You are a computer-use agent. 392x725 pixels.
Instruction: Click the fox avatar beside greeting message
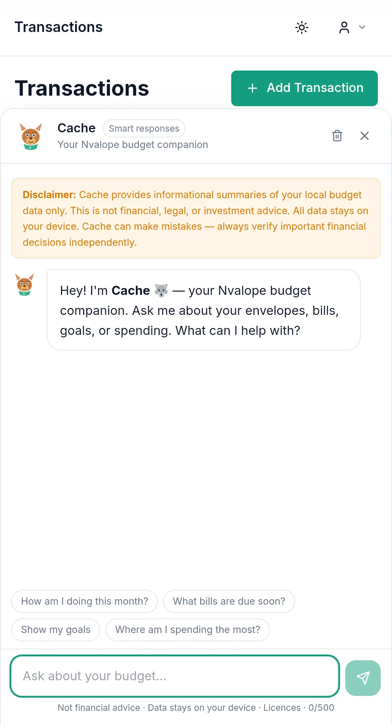25,285
